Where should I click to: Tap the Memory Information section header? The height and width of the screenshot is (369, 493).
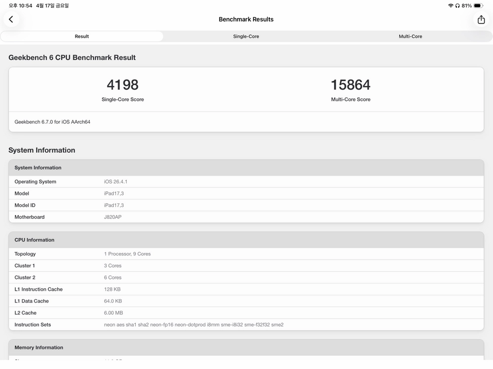click(246, 348)
